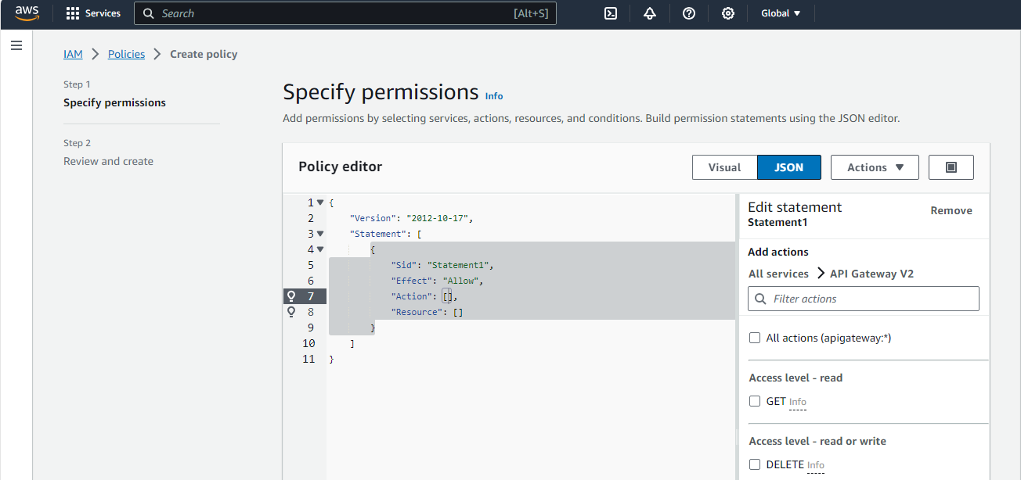
Task: Click the full-screen editor icon button
Action: click(x=951, y=167)
